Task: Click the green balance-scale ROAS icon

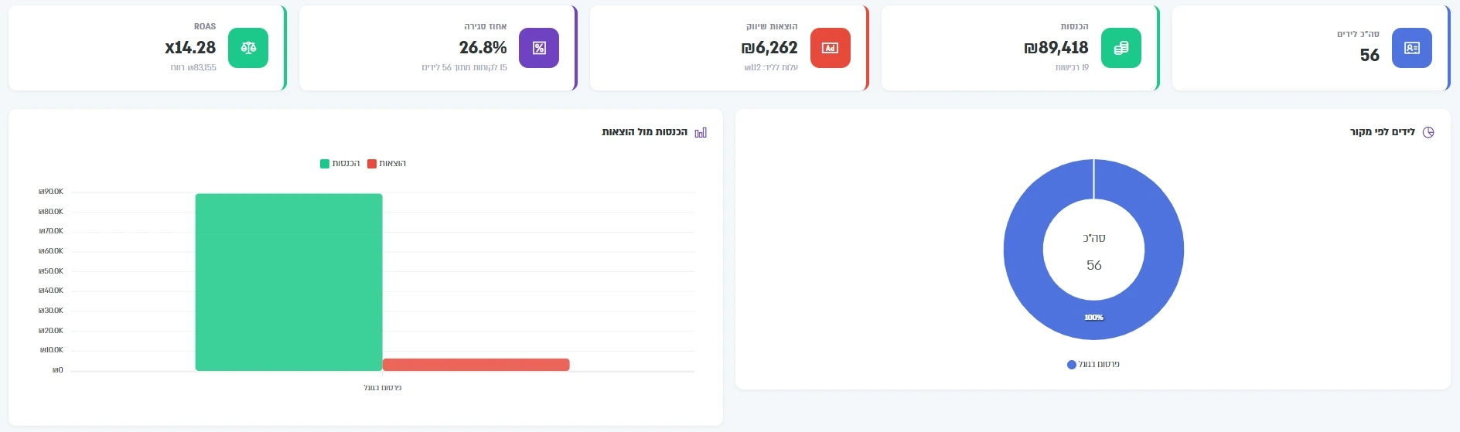Action: 248,48
